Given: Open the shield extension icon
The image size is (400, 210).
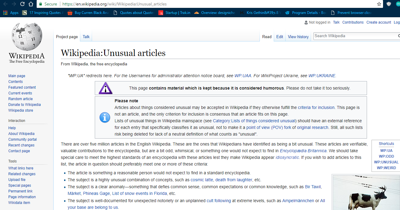Looking at the screenshot, I should [389, 4].
